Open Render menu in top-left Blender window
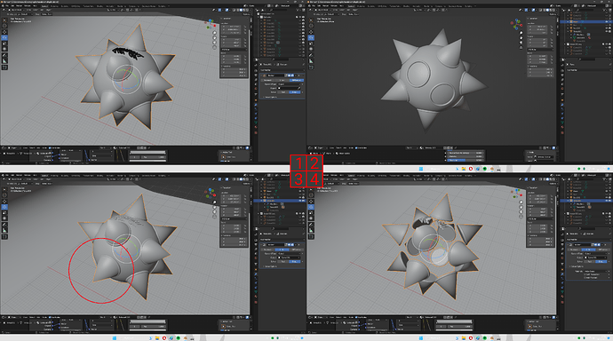 click(19, 6)
